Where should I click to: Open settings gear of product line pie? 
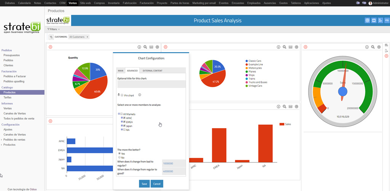[296, 47]
